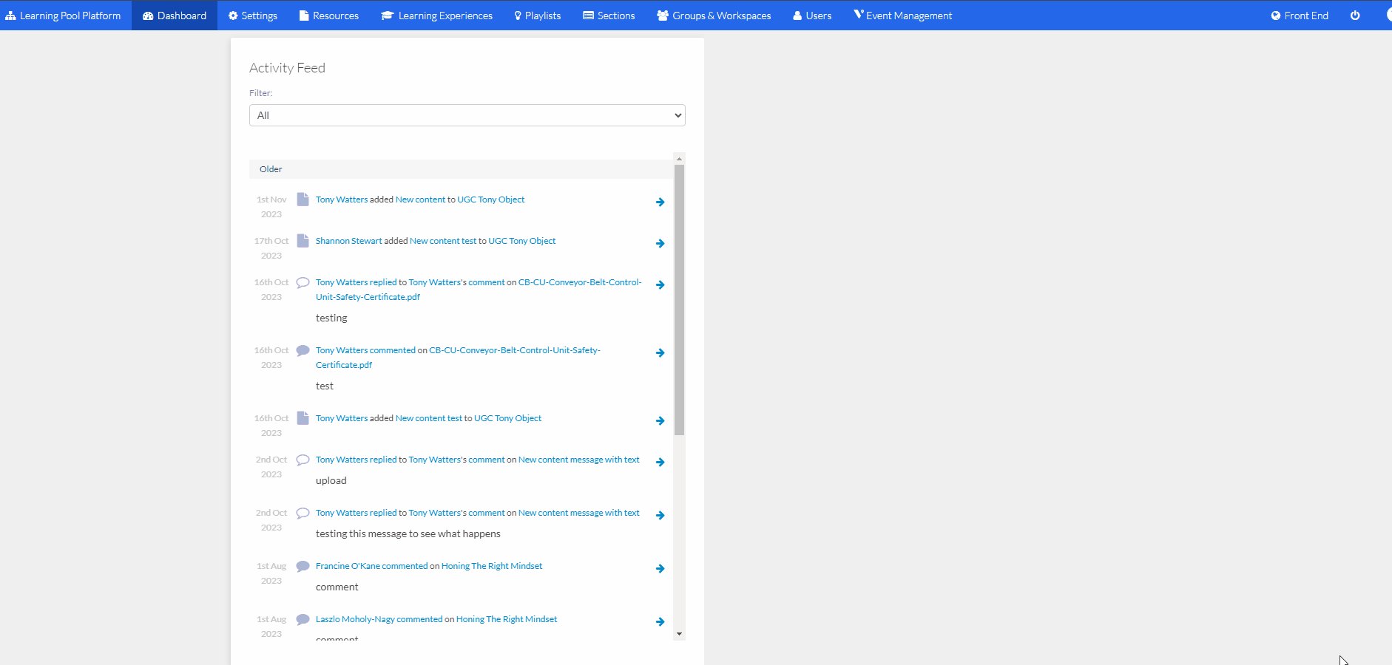Screen dimensions: 1392x665
Task: Open the Event Management menu
Action: click(x=902, y=16)
